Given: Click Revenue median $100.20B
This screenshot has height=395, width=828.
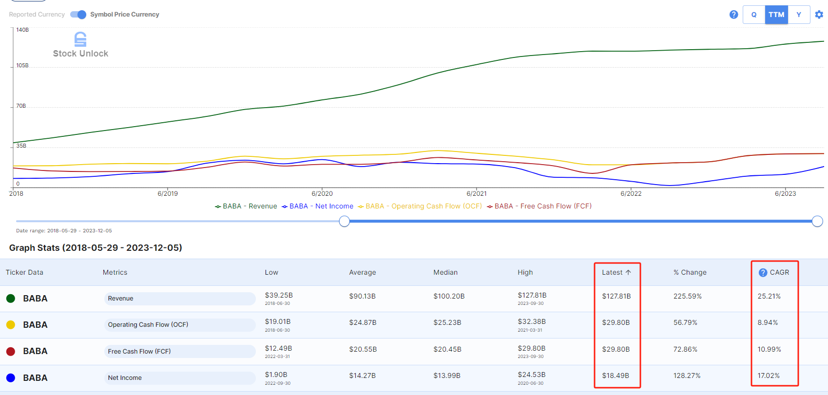Looking at the screenshot, I should tap(449, 296).
